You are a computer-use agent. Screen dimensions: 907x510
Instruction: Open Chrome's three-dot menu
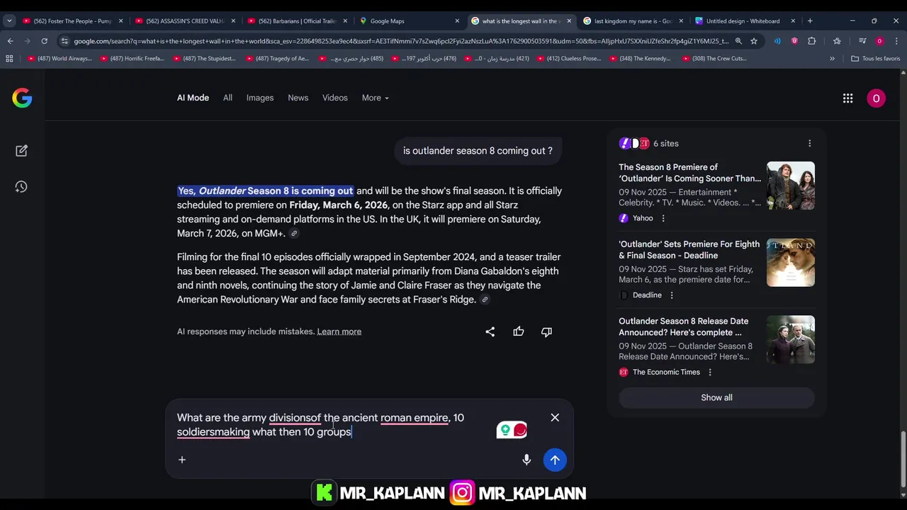click(896, 41)
